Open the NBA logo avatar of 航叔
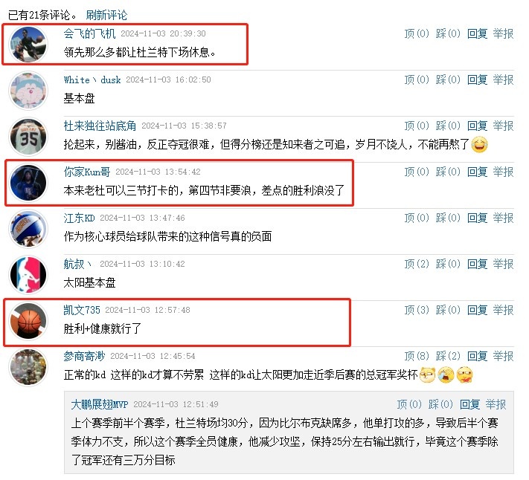The height and width of the screenshot is (480, 529). [28, 275]
